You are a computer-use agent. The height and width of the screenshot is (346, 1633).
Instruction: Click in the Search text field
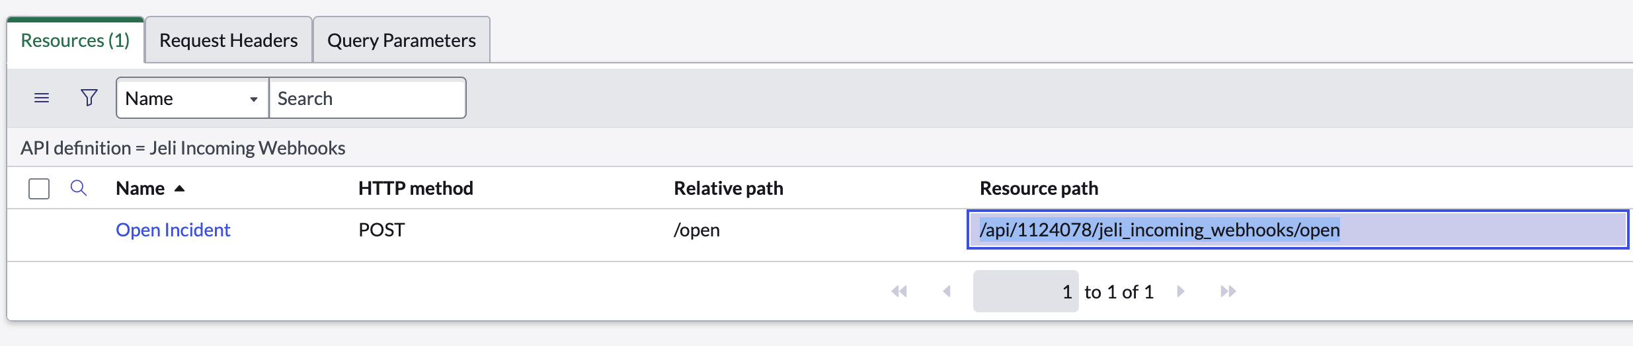click(x=368, y=98)
